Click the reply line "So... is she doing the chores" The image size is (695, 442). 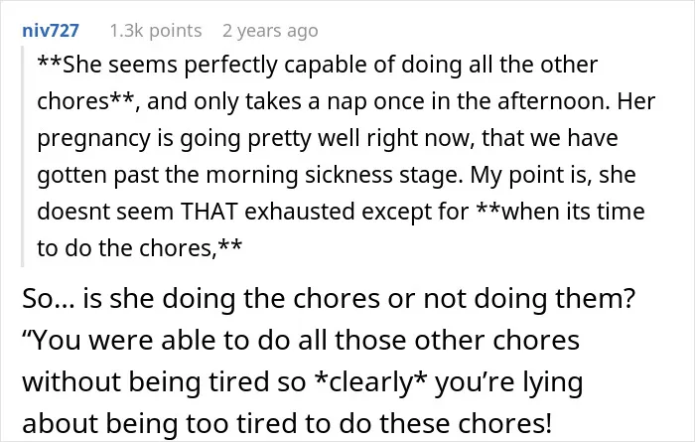pyautogui.click(x=329, y=299)
